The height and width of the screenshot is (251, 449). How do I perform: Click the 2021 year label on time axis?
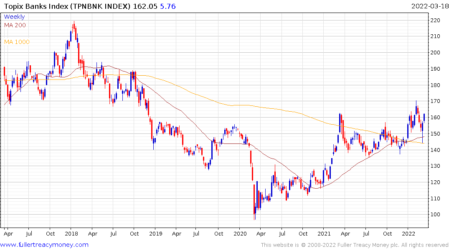324,233
